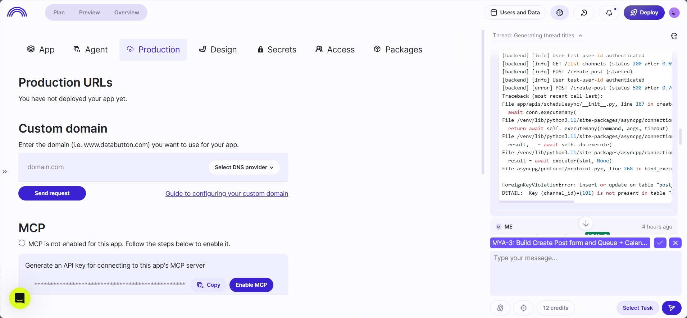The image size is (687, 318).
Task: Open version history clock icon
Action: tap(584, 13)
